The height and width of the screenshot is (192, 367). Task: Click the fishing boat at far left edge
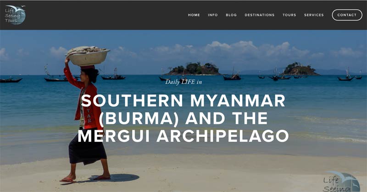tap(11, 80)
